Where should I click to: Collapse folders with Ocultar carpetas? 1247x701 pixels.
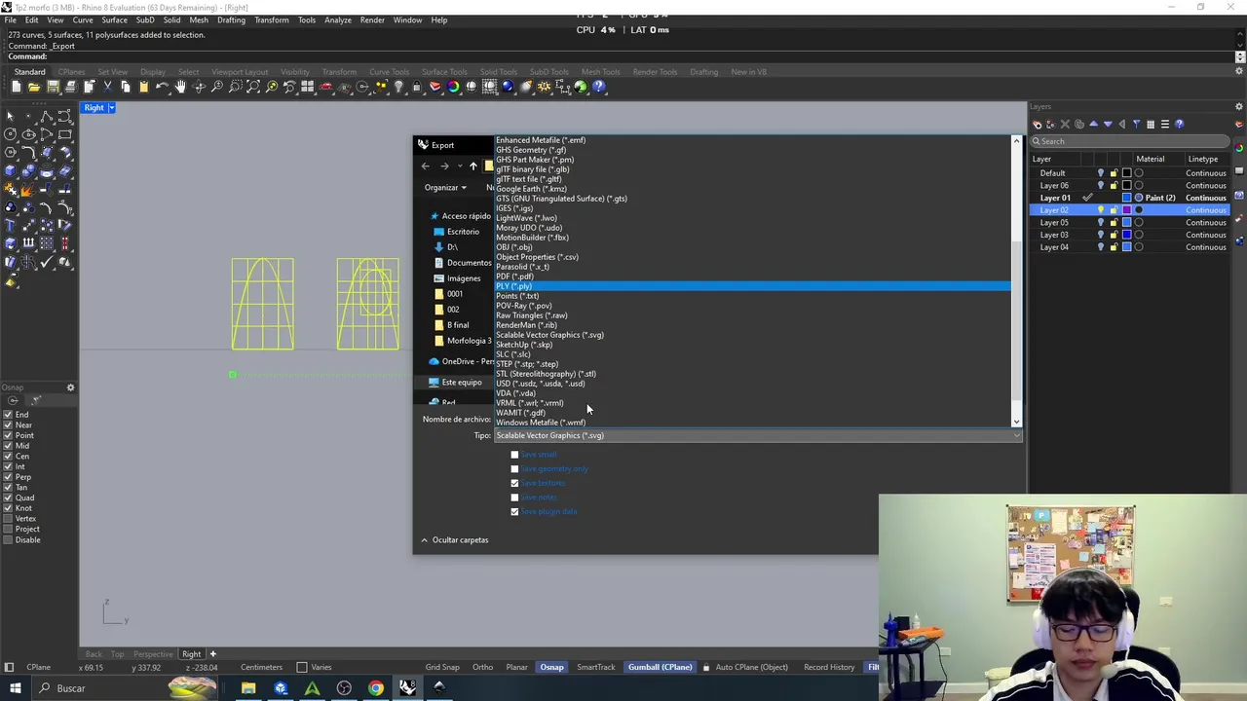tap(454, 539)
